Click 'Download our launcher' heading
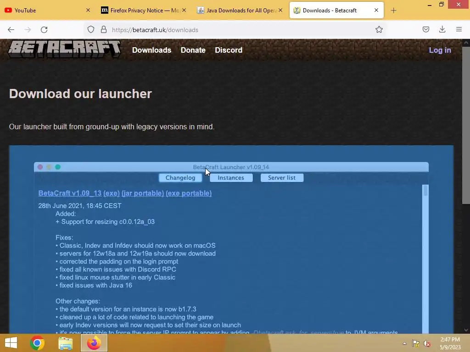The image size is (470, 352). click(80, 93)
